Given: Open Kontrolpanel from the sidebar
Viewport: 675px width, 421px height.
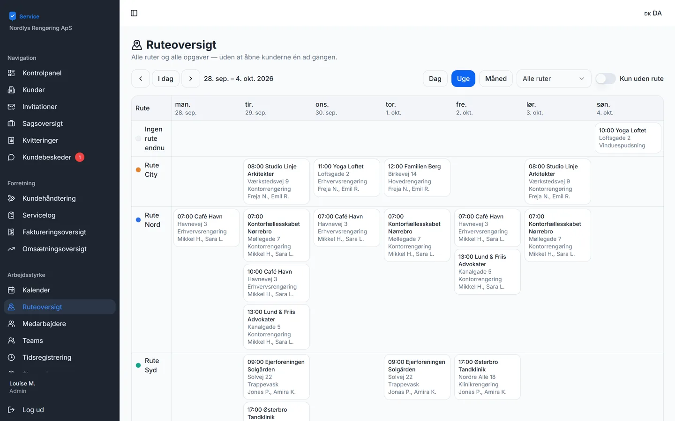Looking at the screenshot, I should 60,73.
